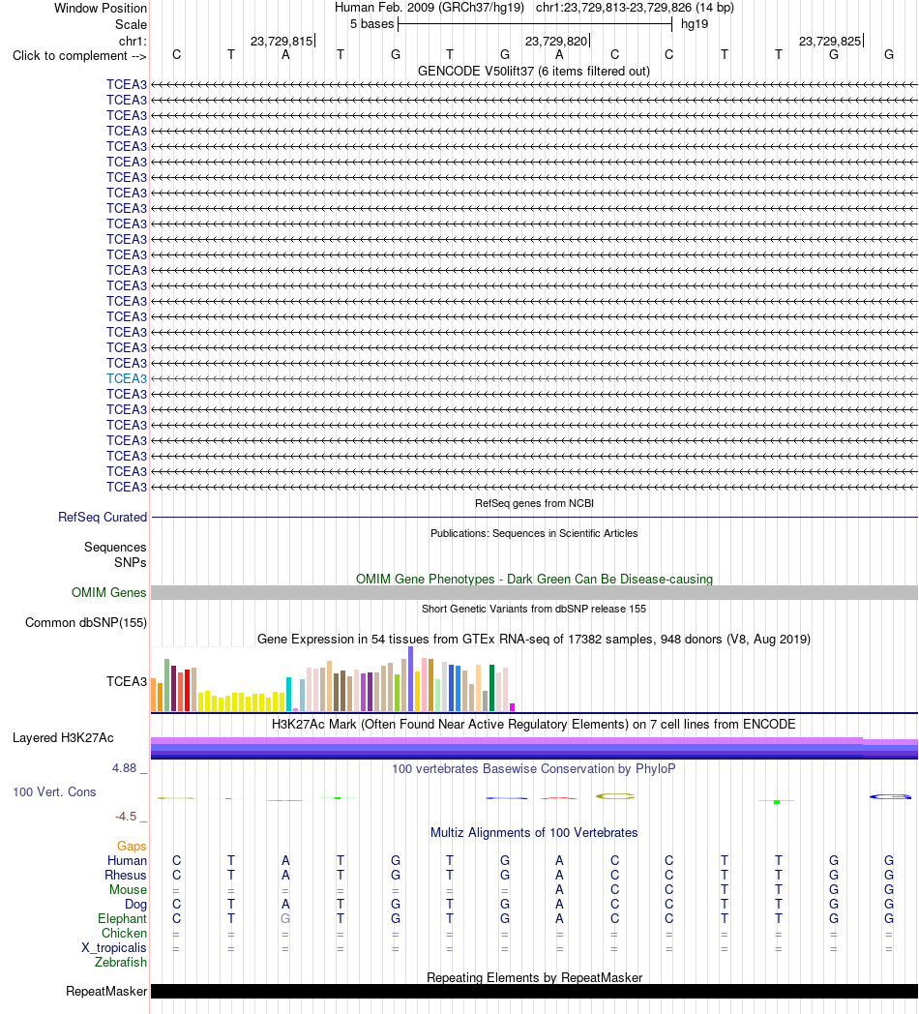Click the "Sequences" subtrack label

coord(115,548)
